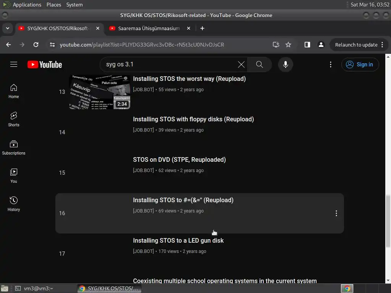
Task: Open action menu for video 16
Action: coord(336,213)
